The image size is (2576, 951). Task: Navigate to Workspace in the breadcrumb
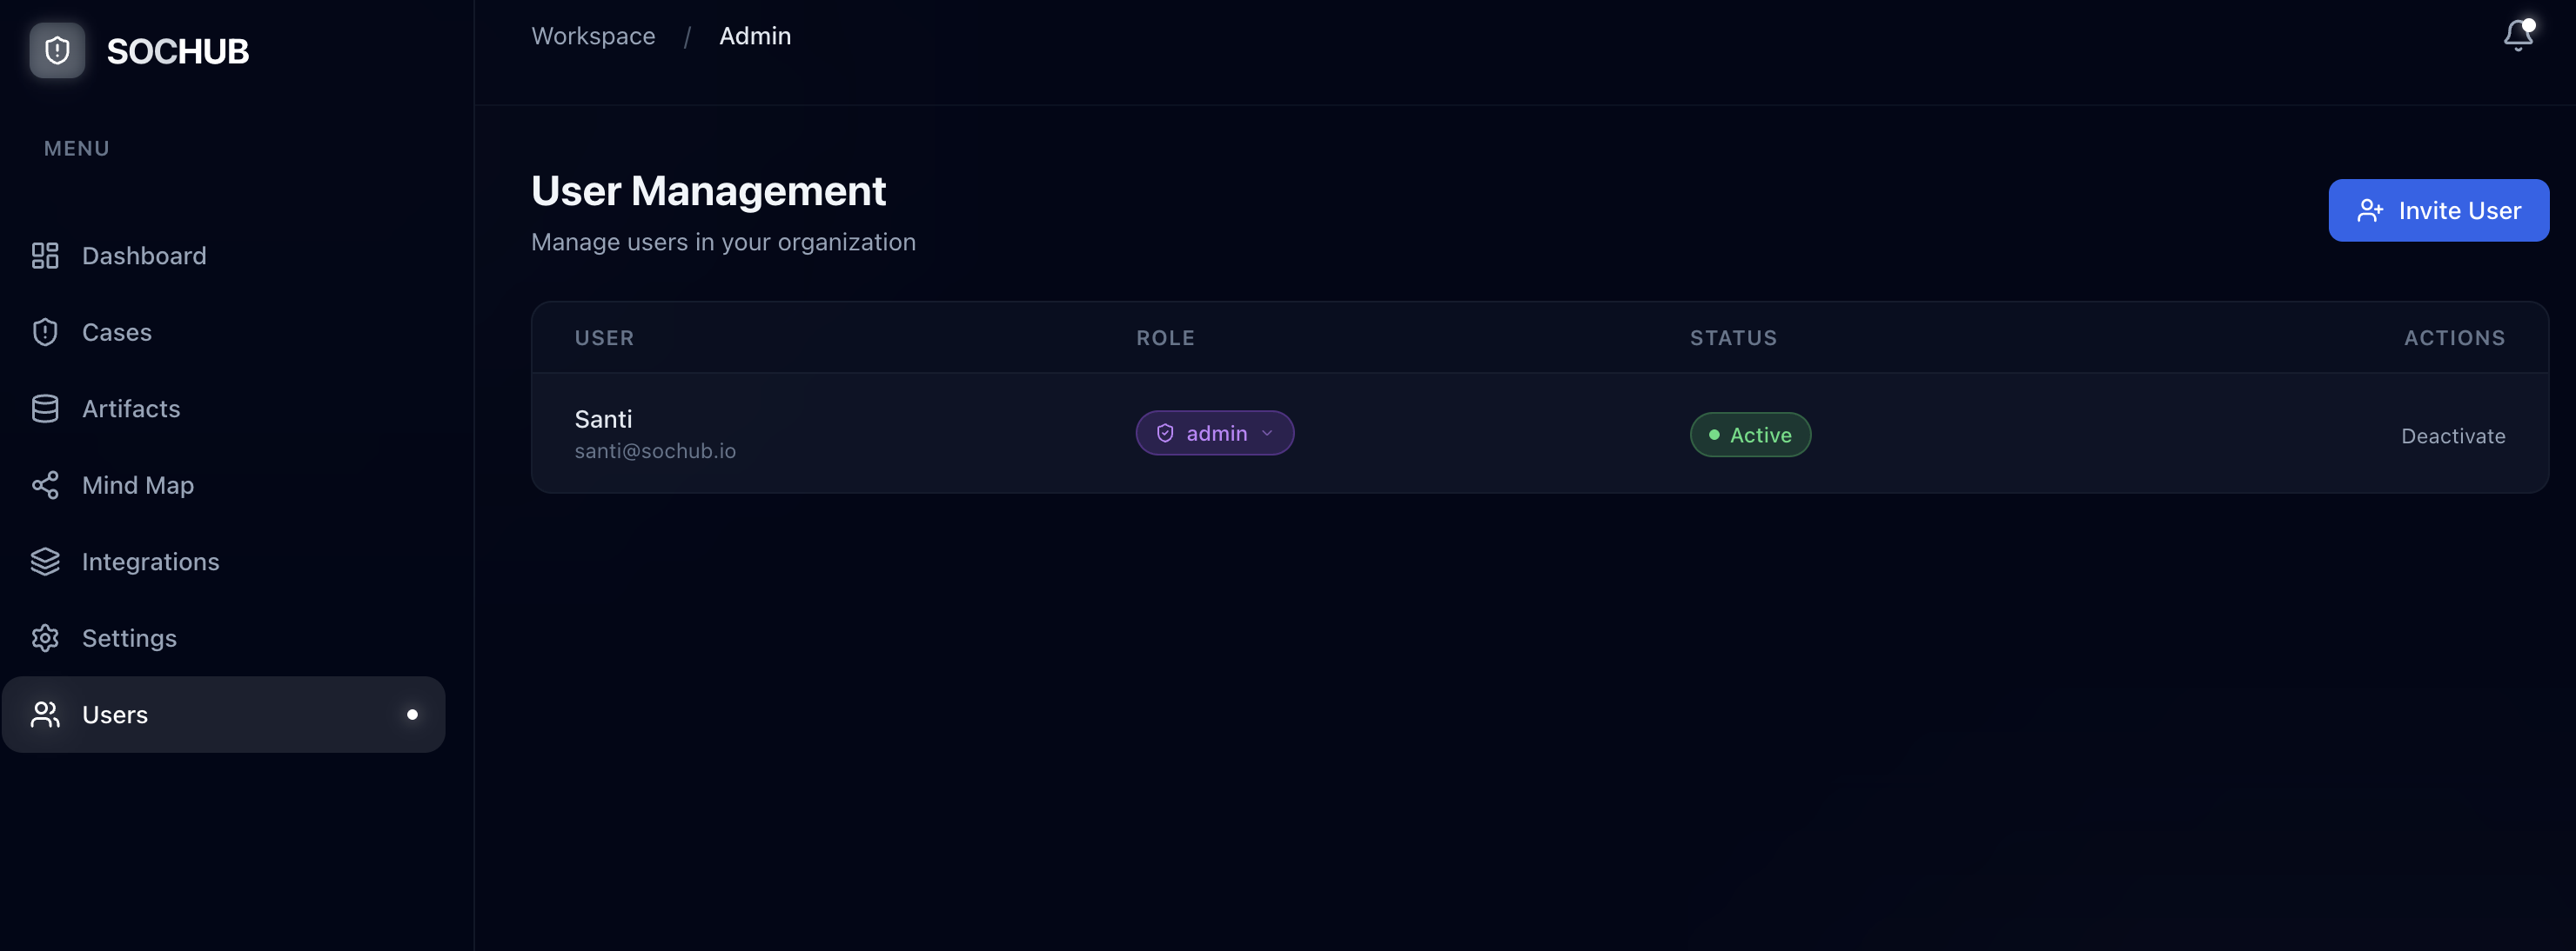tap(593, 36)
